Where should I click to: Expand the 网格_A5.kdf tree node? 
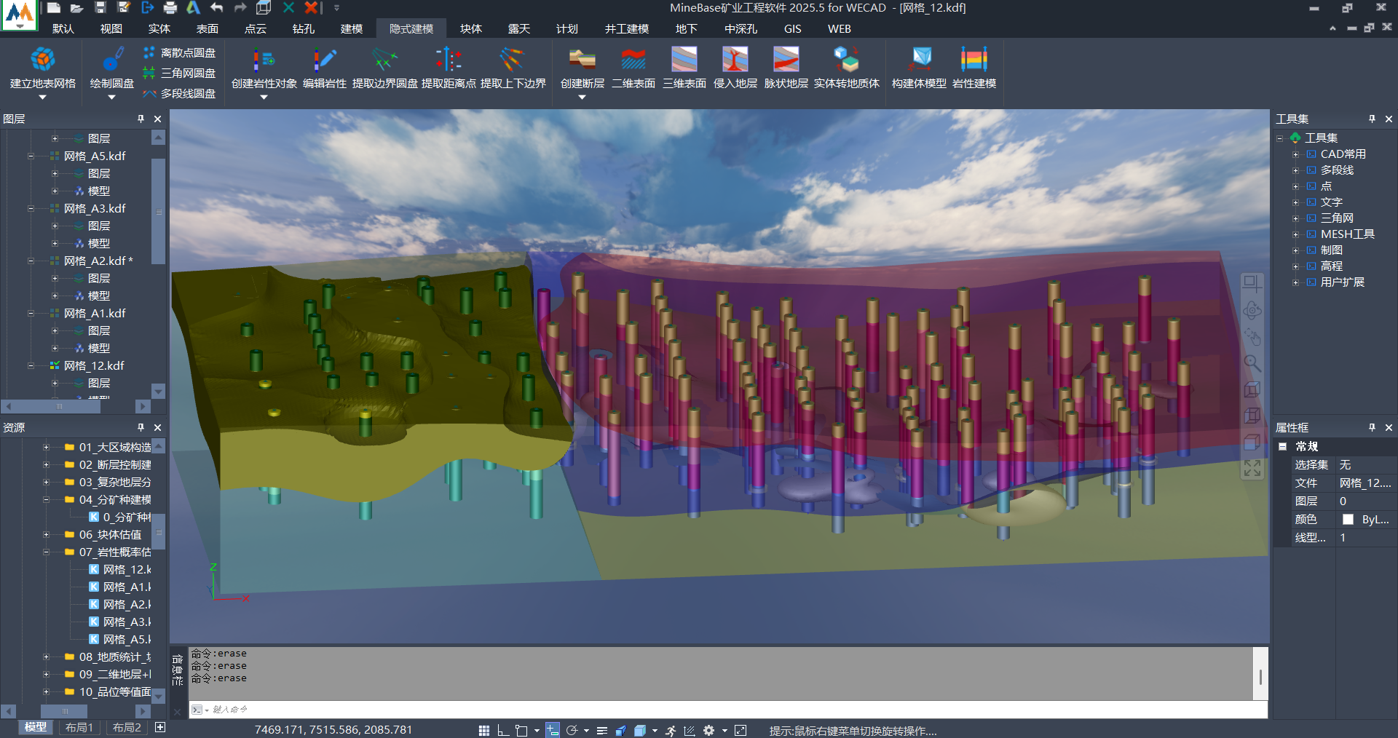[31, 156]
